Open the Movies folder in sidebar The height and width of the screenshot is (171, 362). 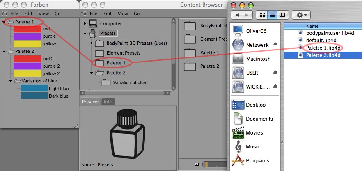(238, 133)
